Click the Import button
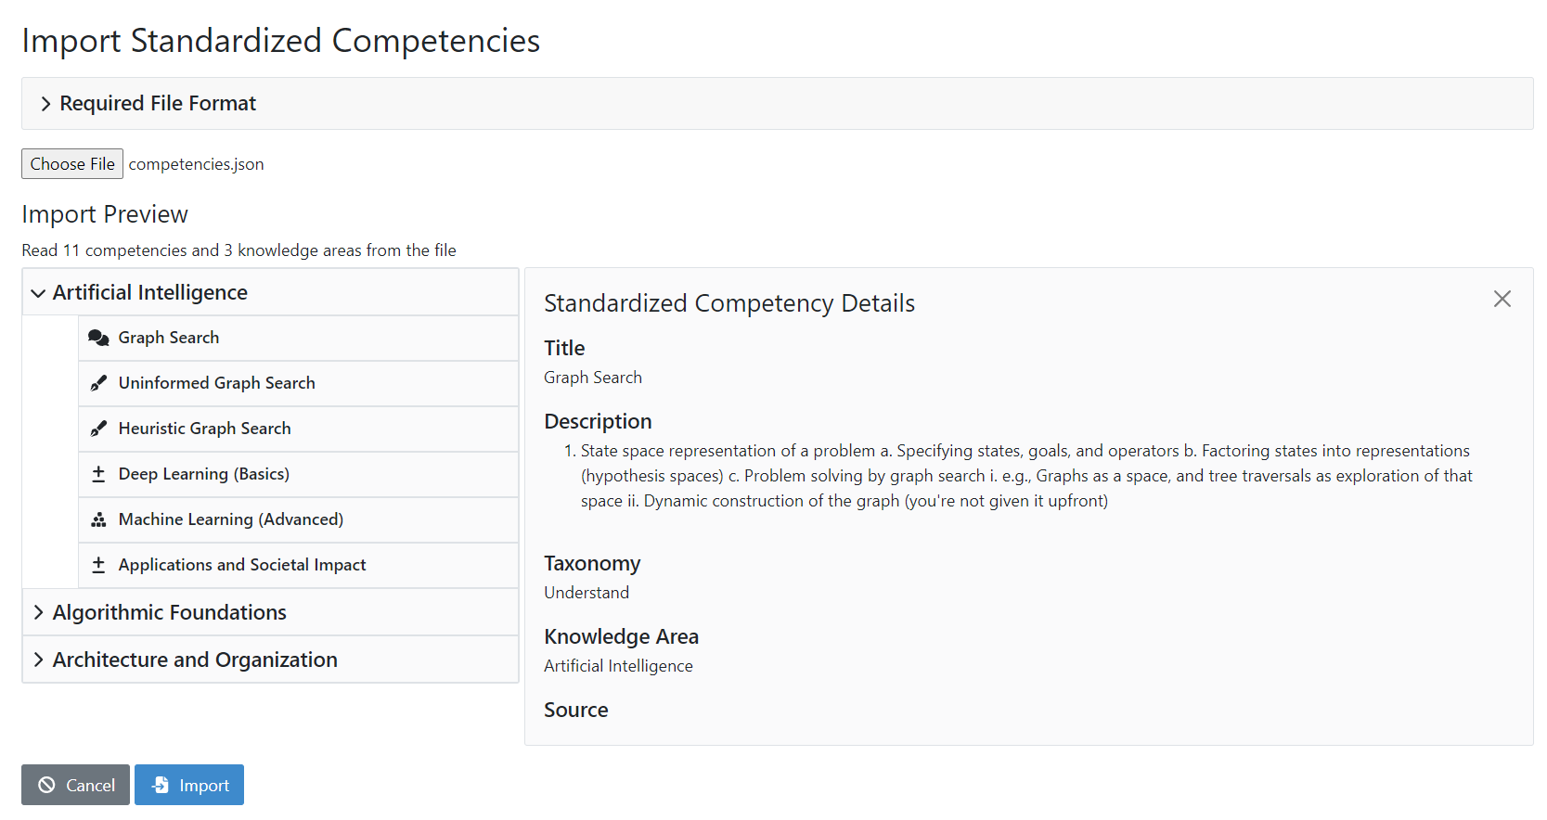 tap(189, 785)
